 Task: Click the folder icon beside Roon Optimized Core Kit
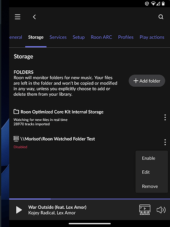pyautogui.click(x=16, y=112)
